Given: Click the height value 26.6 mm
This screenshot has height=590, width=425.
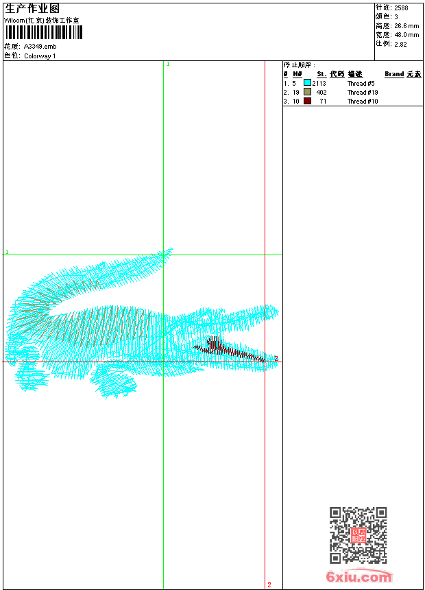Looking at the screenshot, I should (x=406, y=26).
